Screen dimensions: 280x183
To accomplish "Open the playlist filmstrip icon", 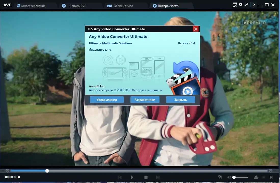I will (271, 177).
